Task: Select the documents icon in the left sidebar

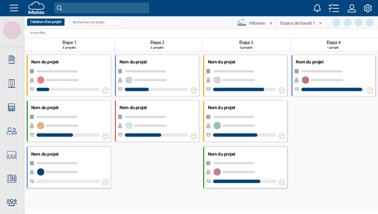Action: pos(12,60)
